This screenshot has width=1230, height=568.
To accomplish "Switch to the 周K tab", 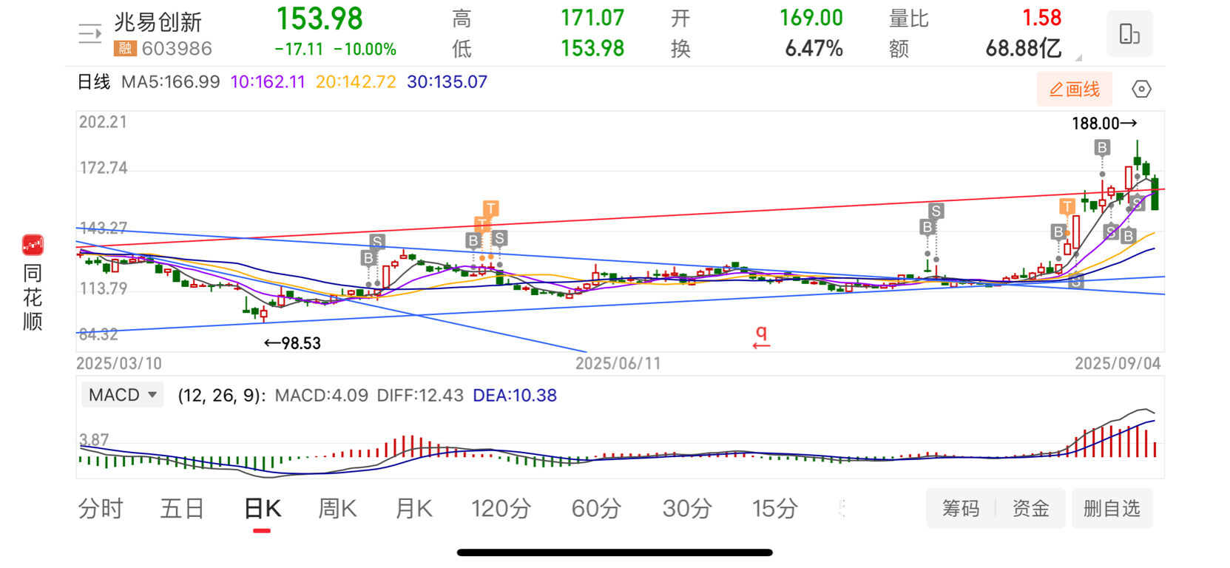I will pyautogui.click(x=337, y=509).
